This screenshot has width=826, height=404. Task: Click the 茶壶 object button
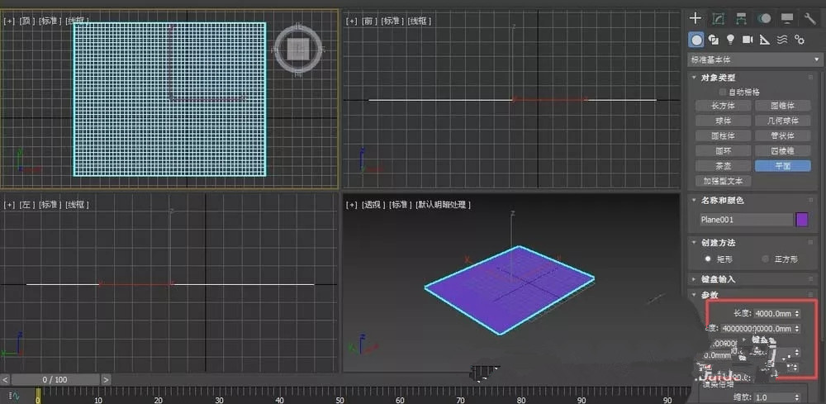pos(724,166)
